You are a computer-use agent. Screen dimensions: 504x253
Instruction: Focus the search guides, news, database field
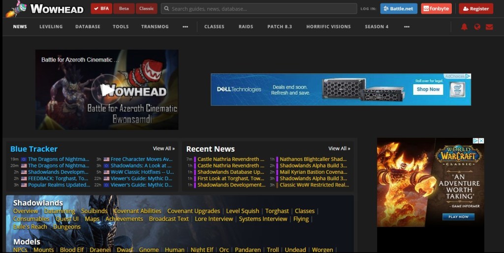(x=261, y=9)
